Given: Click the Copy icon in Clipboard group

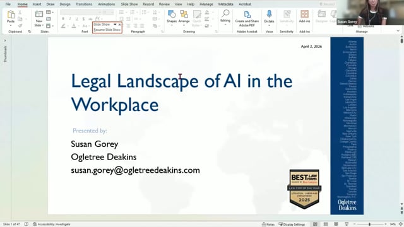Looking at the screenshot, I should [x=20, y=19].
